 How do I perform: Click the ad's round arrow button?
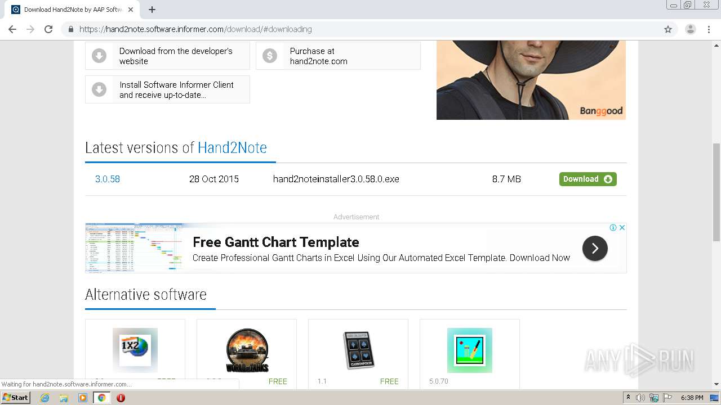coord(595,248)
